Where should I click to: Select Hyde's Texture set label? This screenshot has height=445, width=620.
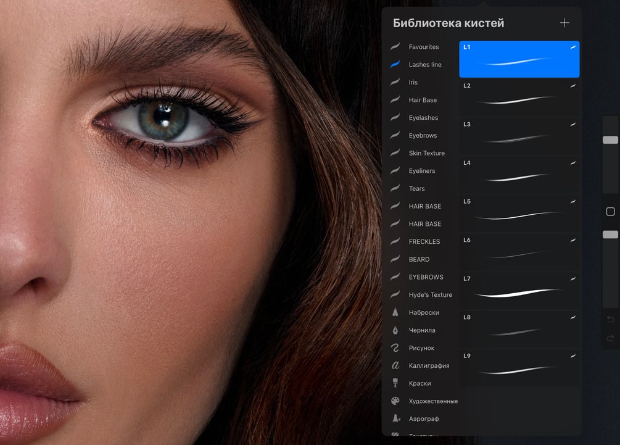click(x=431, y=294)
